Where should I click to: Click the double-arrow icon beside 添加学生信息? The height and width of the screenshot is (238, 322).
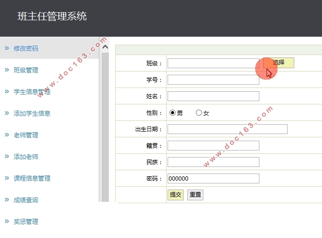(7, 113)
